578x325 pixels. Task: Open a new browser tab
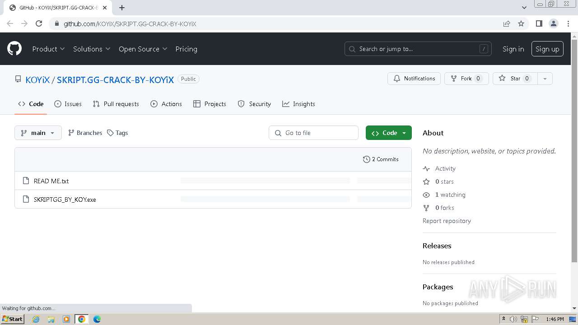coord(122,7)
